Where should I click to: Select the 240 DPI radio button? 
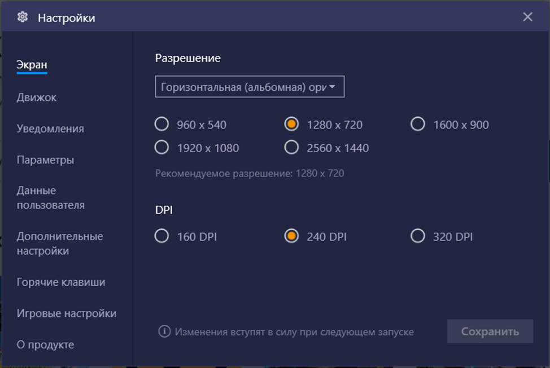pyautogui.click(x=291, y=236)
